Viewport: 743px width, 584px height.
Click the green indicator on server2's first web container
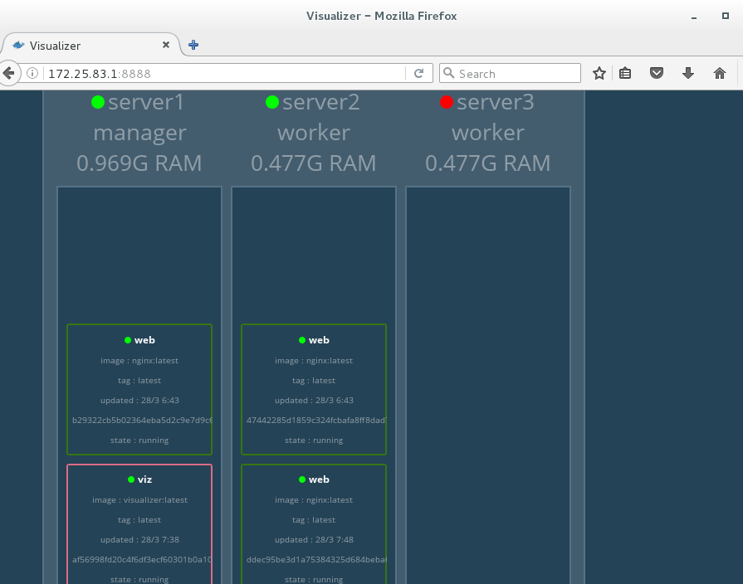coord(302,339)
